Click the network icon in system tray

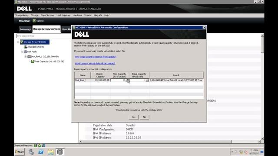[x=241, y=152]
